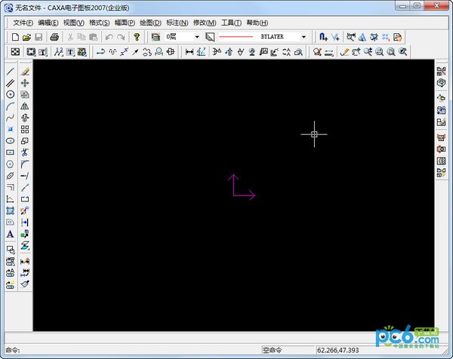This screenshot has width=453, height=359.
Task: Select the Mirror tool icon
Action: (x=25, y=106)
